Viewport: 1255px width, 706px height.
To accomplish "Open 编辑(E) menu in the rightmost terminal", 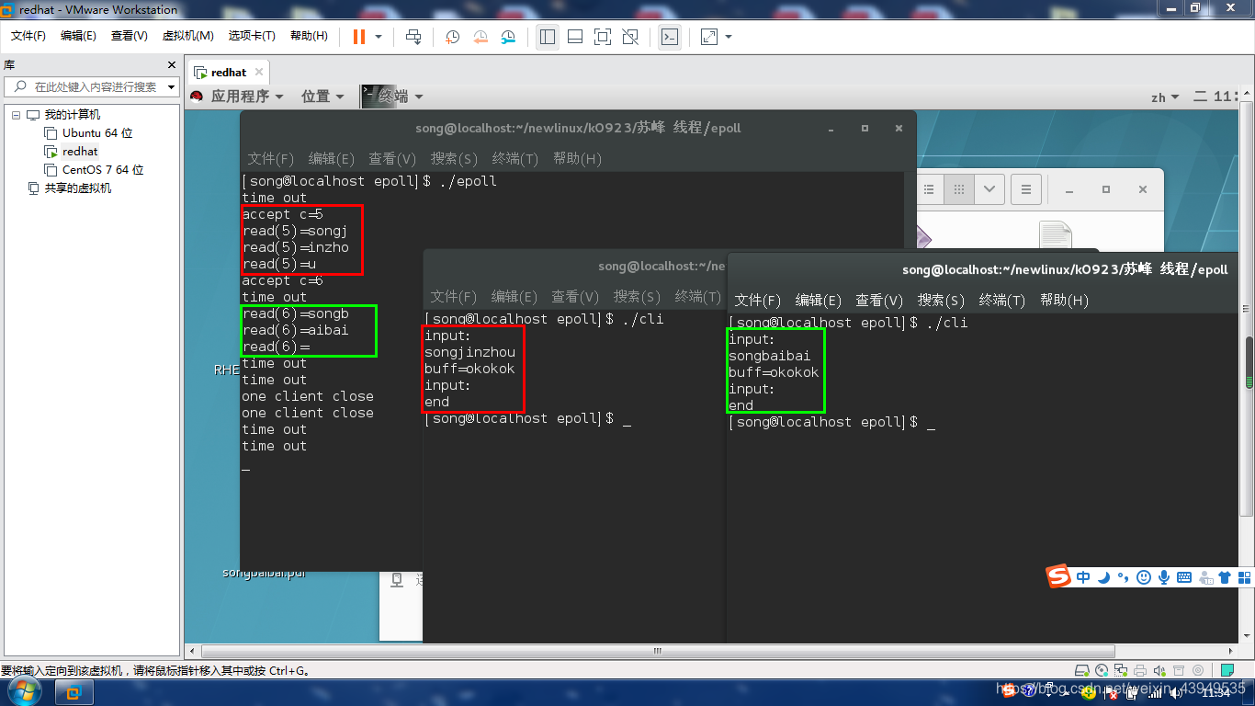I will [x=819, y=300].
